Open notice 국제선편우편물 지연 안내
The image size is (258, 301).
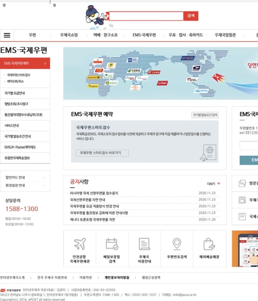[88, 200]
